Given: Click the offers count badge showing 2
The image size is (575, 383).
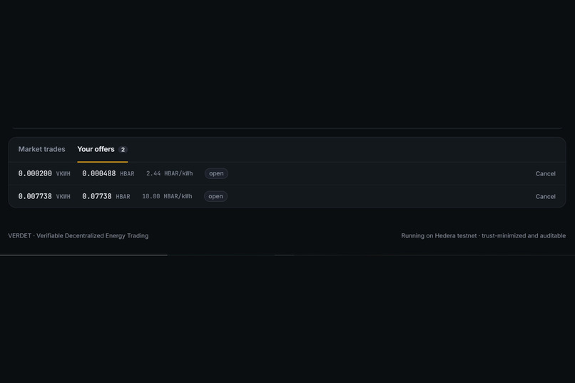Looking at the screenshot, I should (123, 150).
